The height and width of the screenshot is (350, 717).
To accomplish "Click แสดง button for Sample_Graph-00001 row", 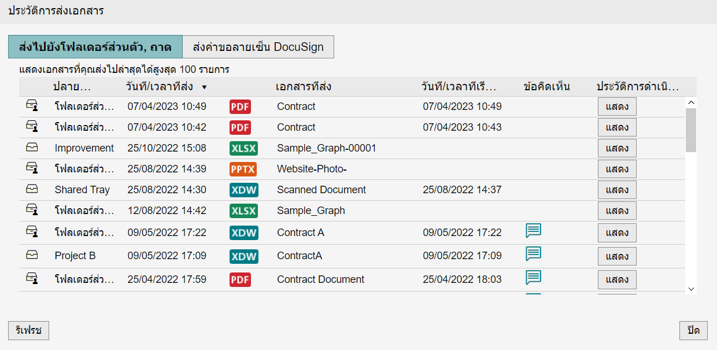I will tap(617, 148).
